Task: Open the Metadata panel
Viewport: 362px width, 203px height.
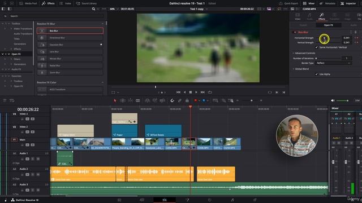Action: (327, 3)
